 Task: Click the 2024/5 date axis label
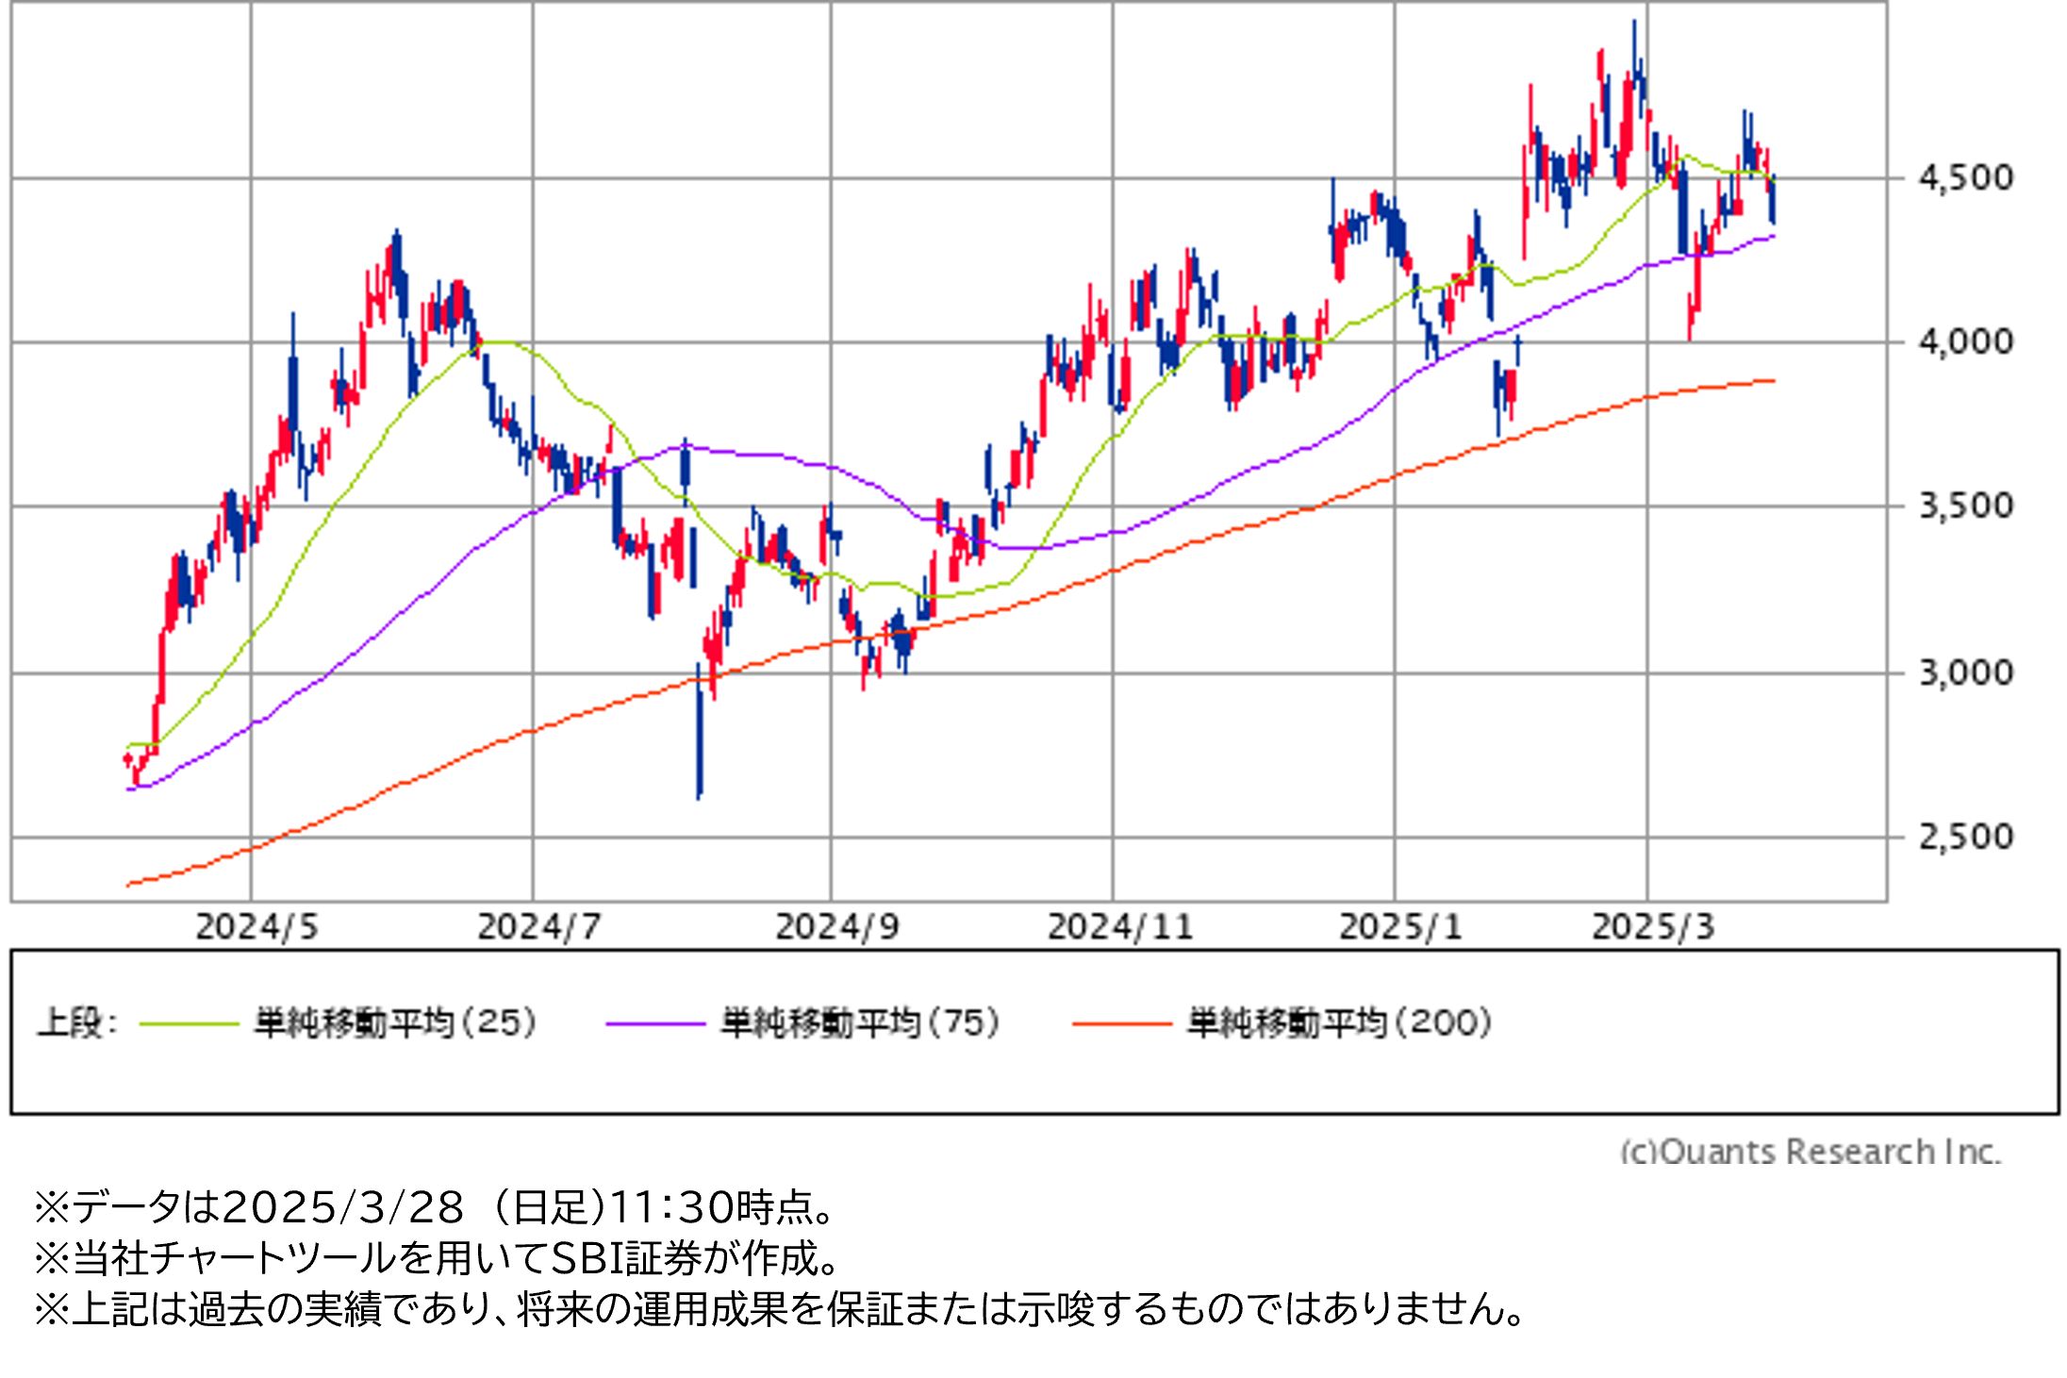tap(256, 927)
